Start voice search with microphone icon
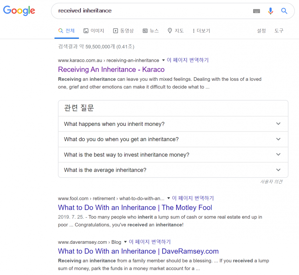This screenshot has height=275, width=299. click(x=270, y=11)
